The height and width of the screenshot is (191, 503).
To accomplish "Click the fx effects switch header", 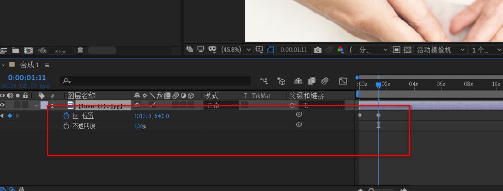I will (x=160, y=95).
